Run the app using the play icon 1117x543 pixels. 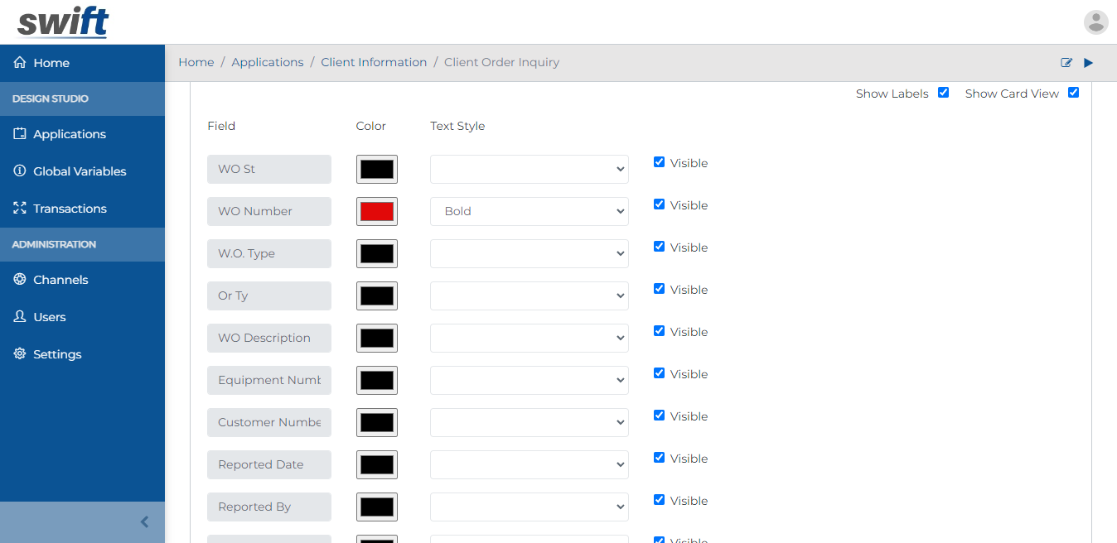point(1088,62)
